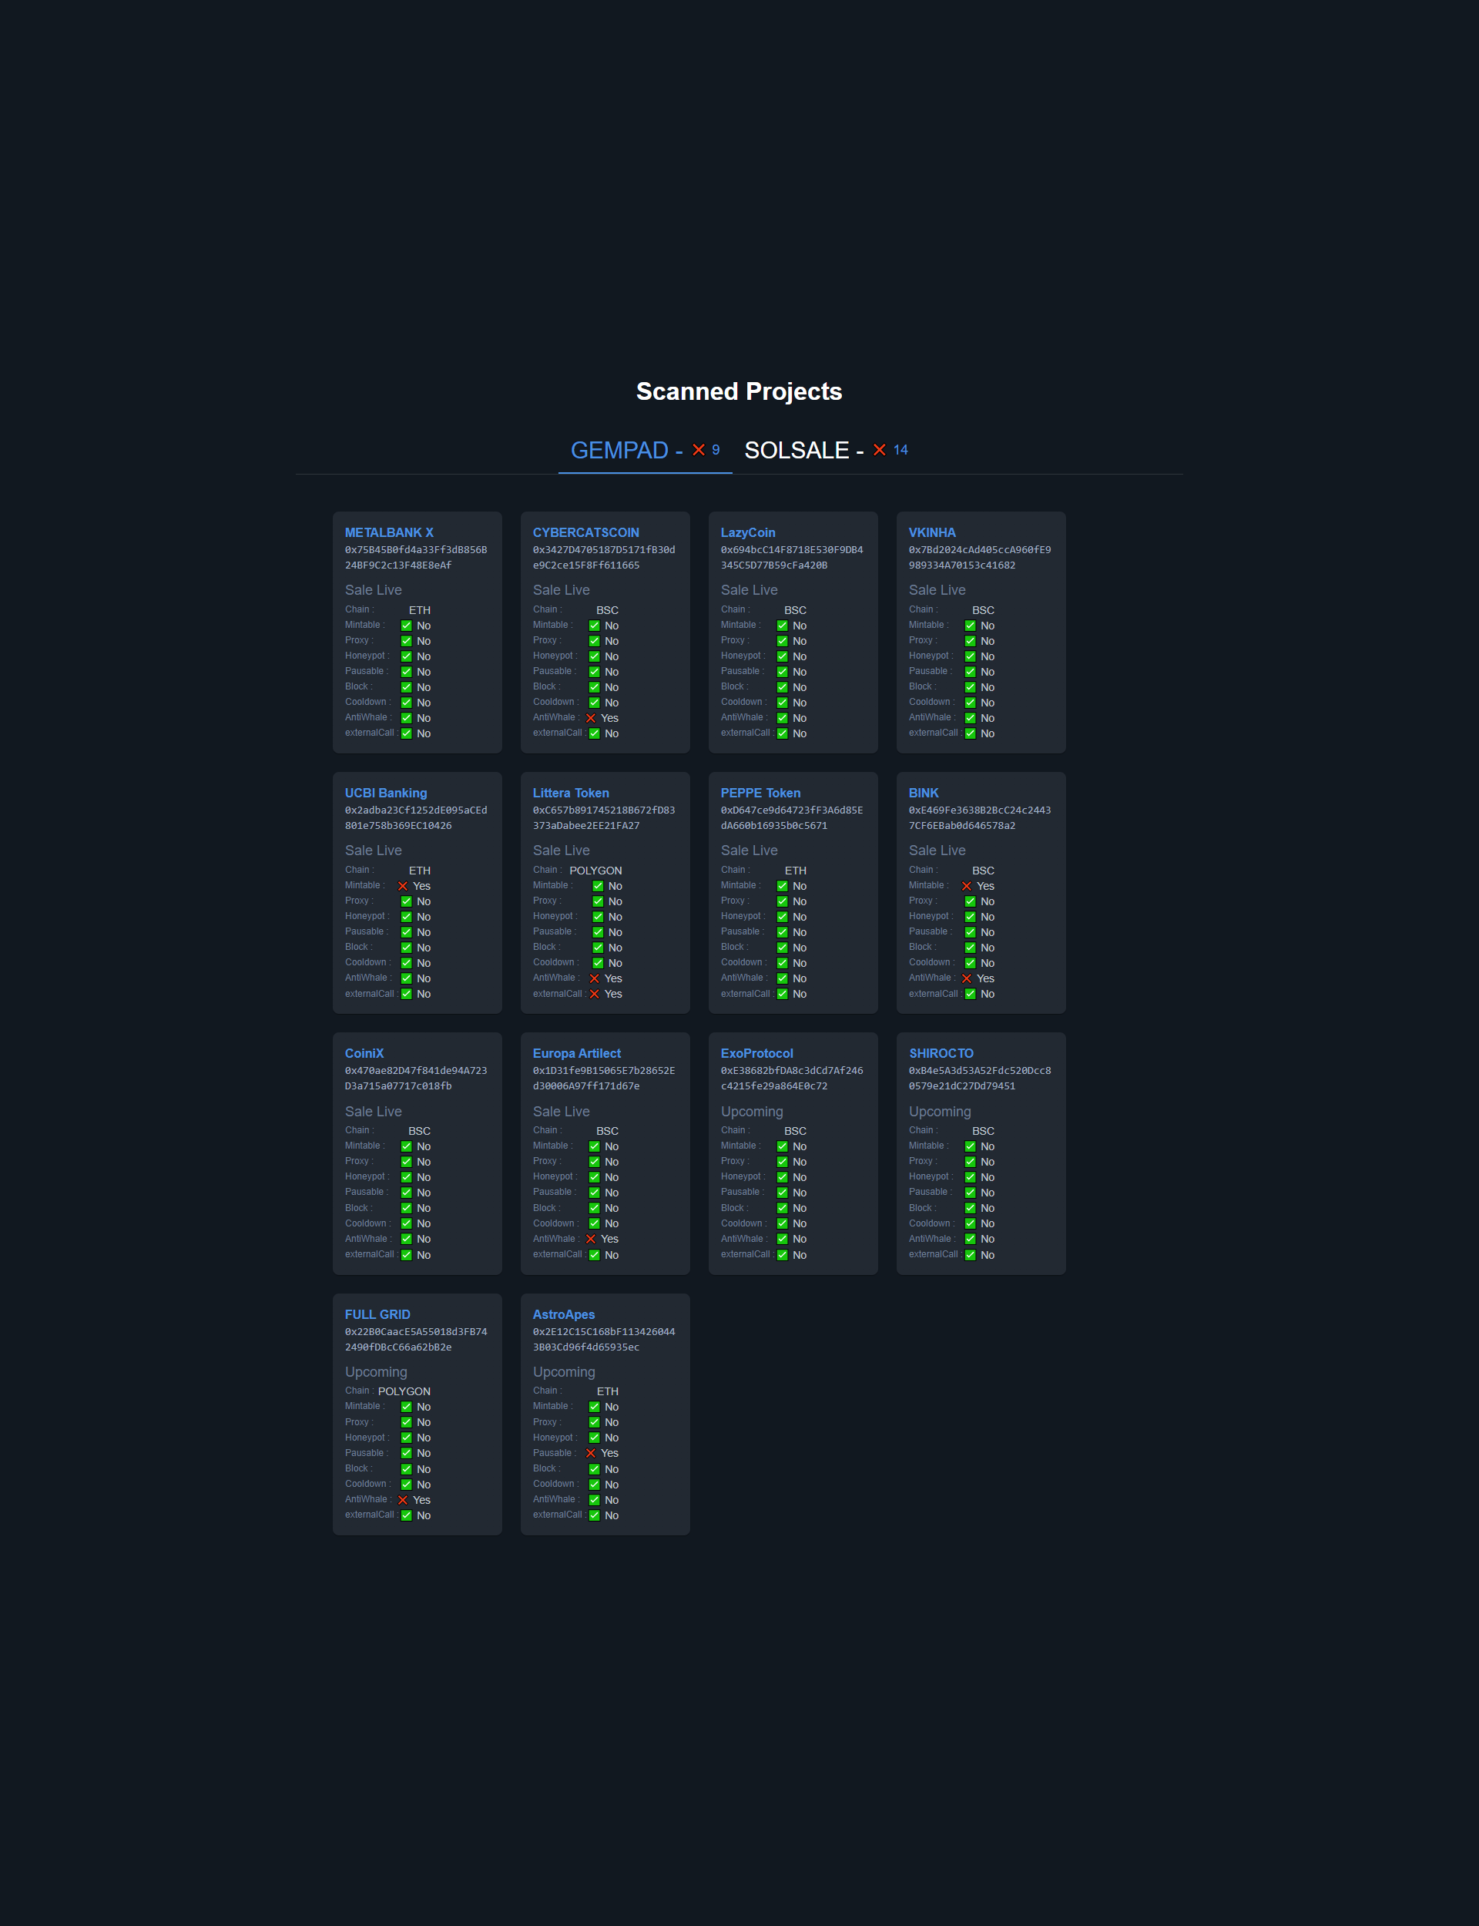Click red X icon beside GEMPAD count
This screenshot has width=1479, height=1926.
(698, 450)
